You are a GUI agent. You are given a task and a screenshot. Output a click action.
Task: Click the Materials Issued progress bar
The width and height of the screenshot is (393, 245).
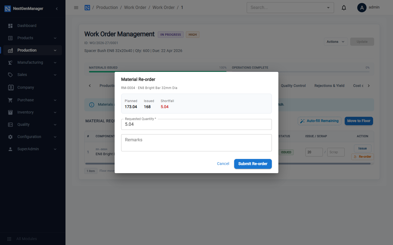click(x=158, y=72)
